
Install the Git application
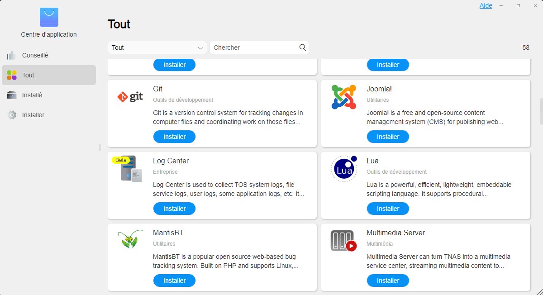(x=174, y=137)
